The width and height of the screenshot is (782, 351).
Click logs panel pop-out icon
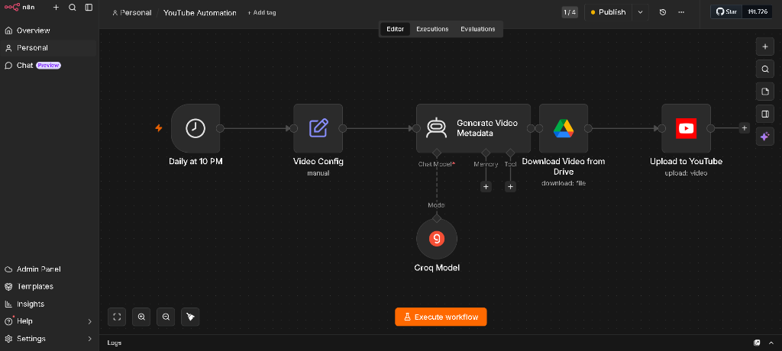pos(757,343)
